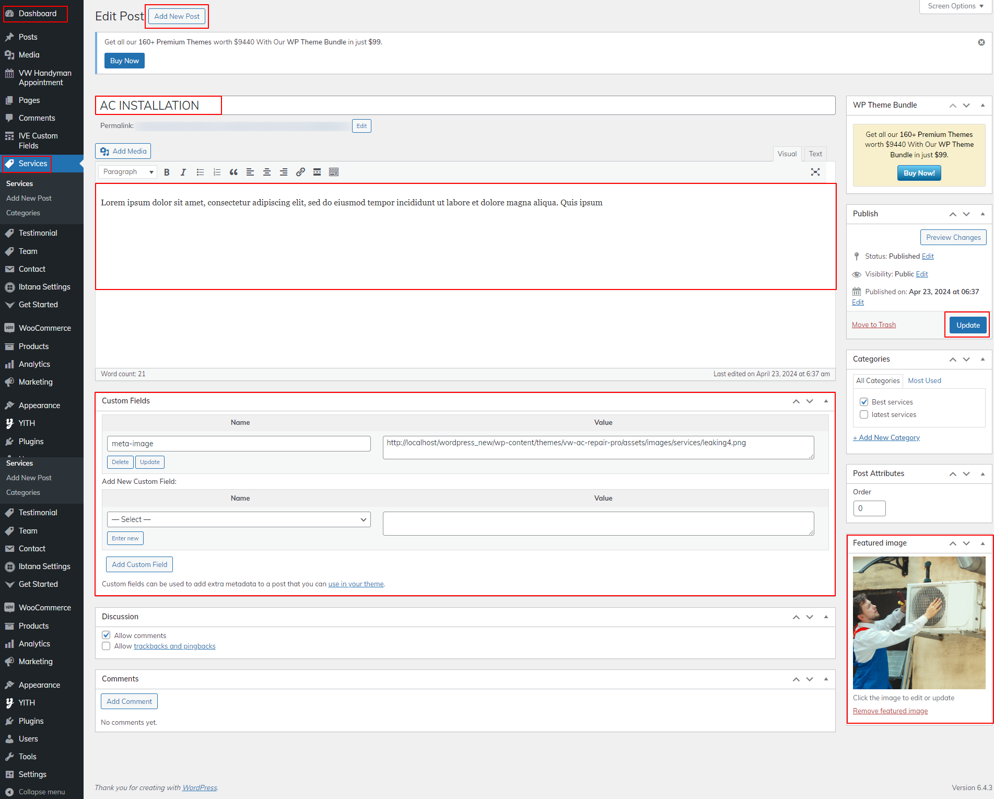Switch to the Most Used categories tab

[x=924, y=380]
